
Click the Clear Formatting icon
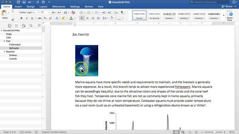(x=73, y=12)
